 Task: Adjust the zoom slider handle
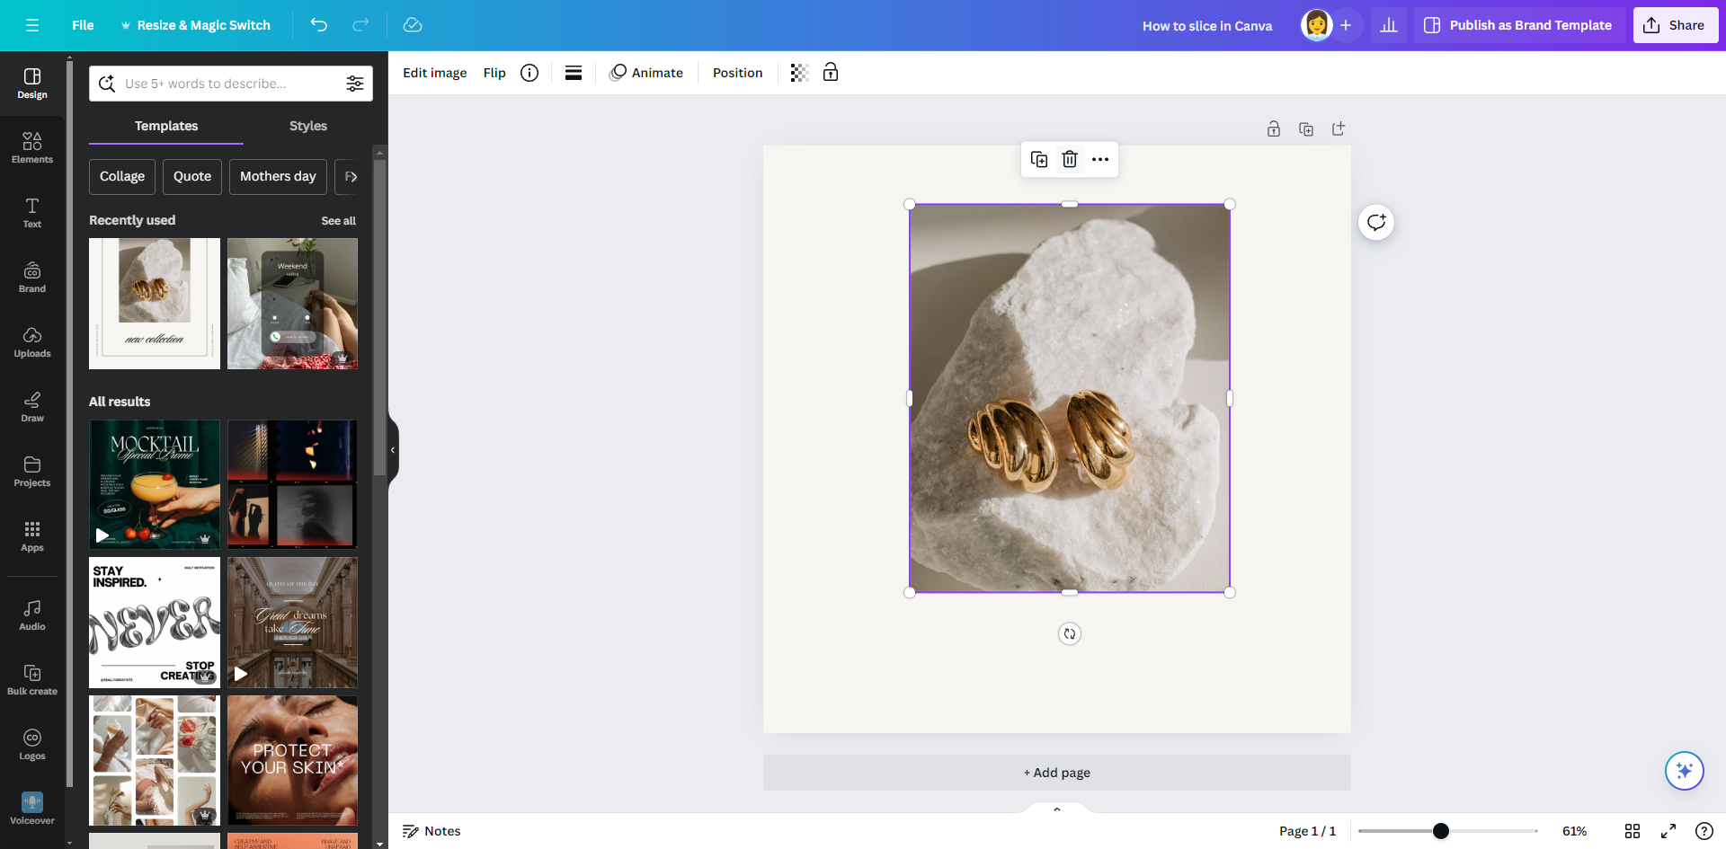pos(1441,831)
